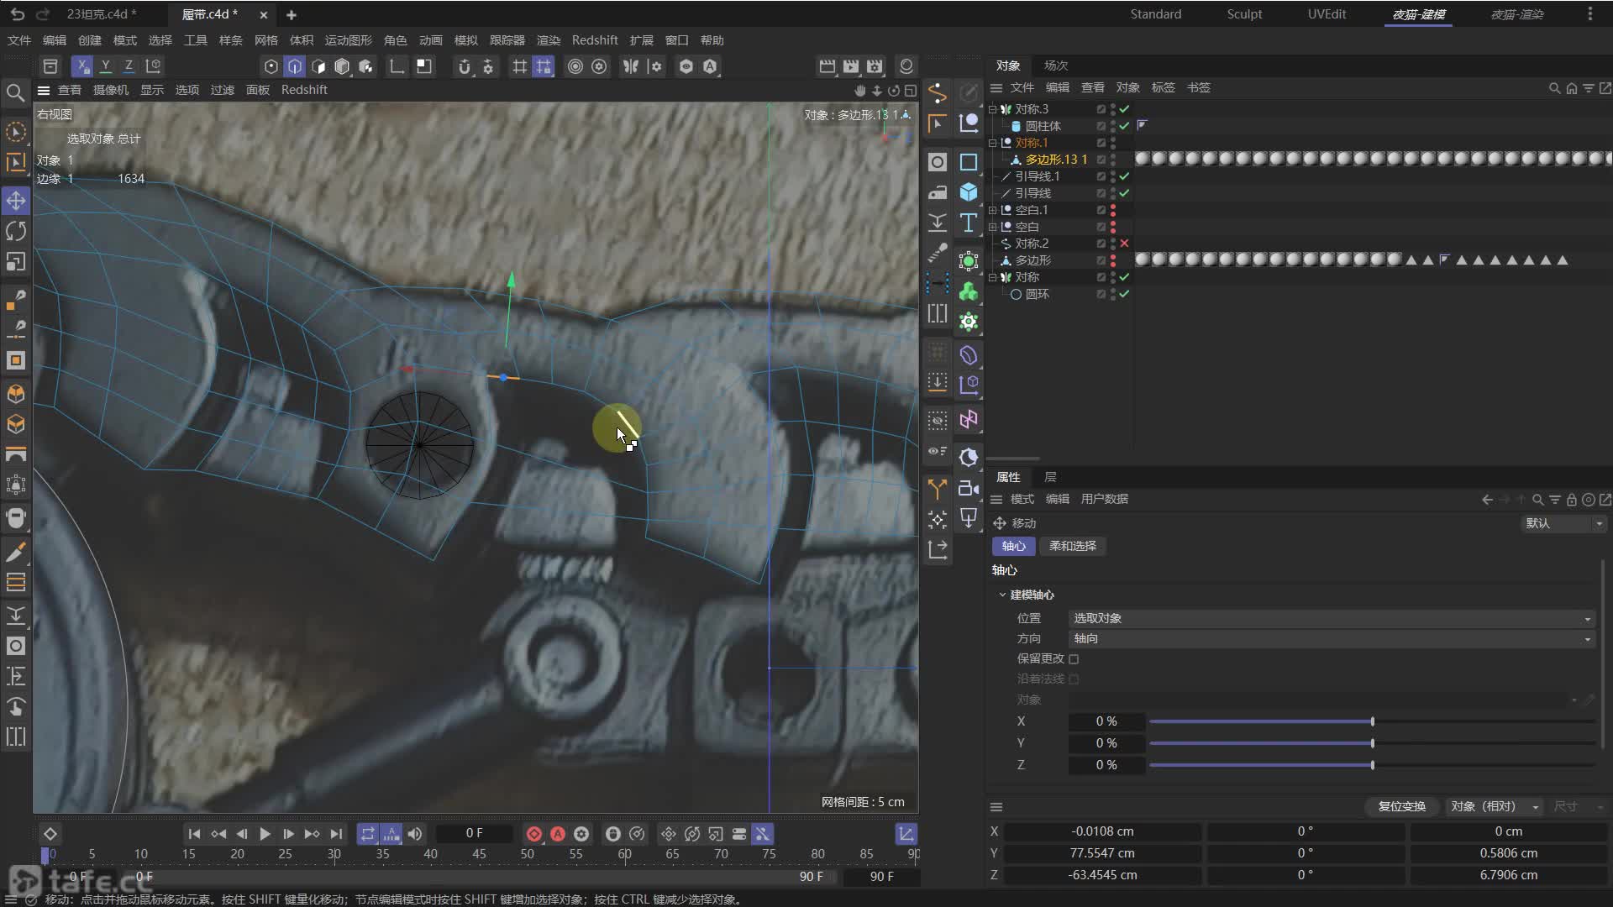Collapse the 对称.1 tree node
The image size is (1613, 907).
pos(992,143)
